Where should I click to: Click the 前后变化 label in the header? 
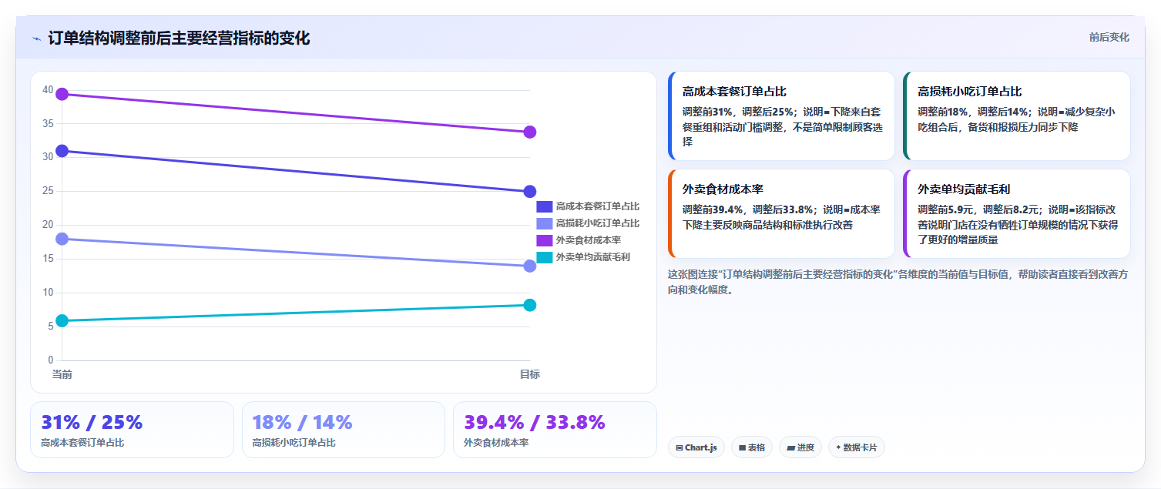1109,37
